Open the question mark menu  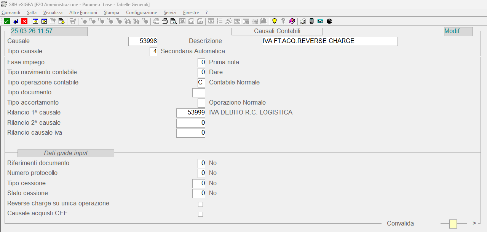pyautogui.click(x=206, y=13)
